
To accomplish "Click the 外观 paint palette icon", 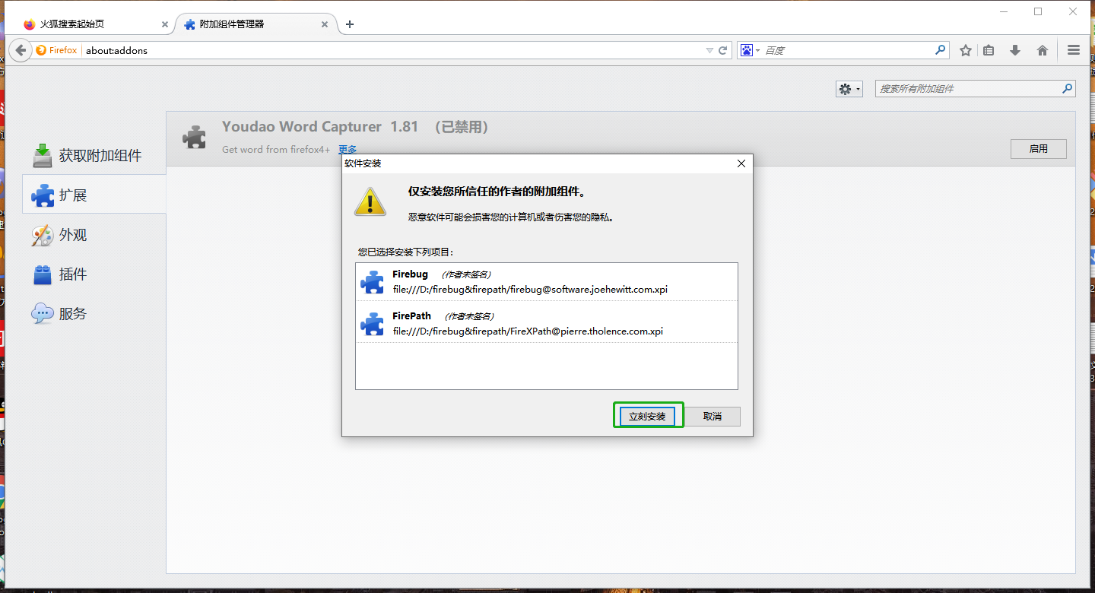I will (x=43, y=235).
